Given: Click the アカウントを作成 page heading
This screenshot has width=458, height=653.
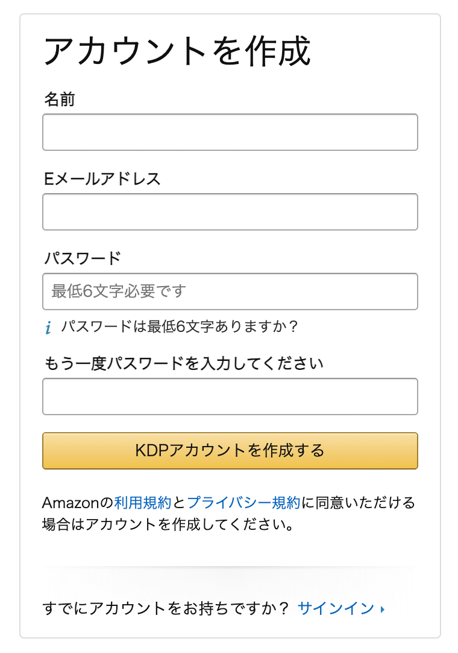Looking at the screenshot, I should coord(177,51).
